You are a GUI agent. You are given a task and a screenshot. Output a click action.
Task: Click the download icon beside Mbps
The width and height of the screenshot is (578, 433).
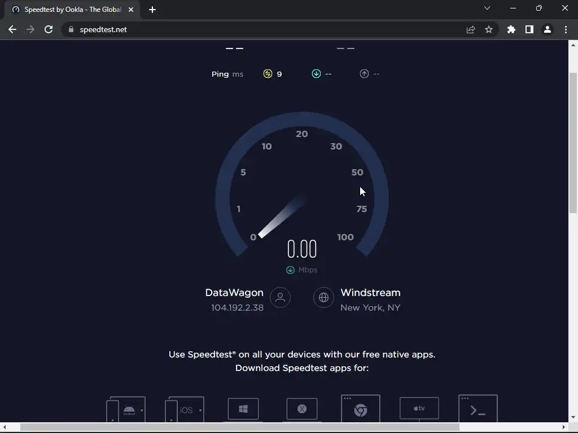290,270
